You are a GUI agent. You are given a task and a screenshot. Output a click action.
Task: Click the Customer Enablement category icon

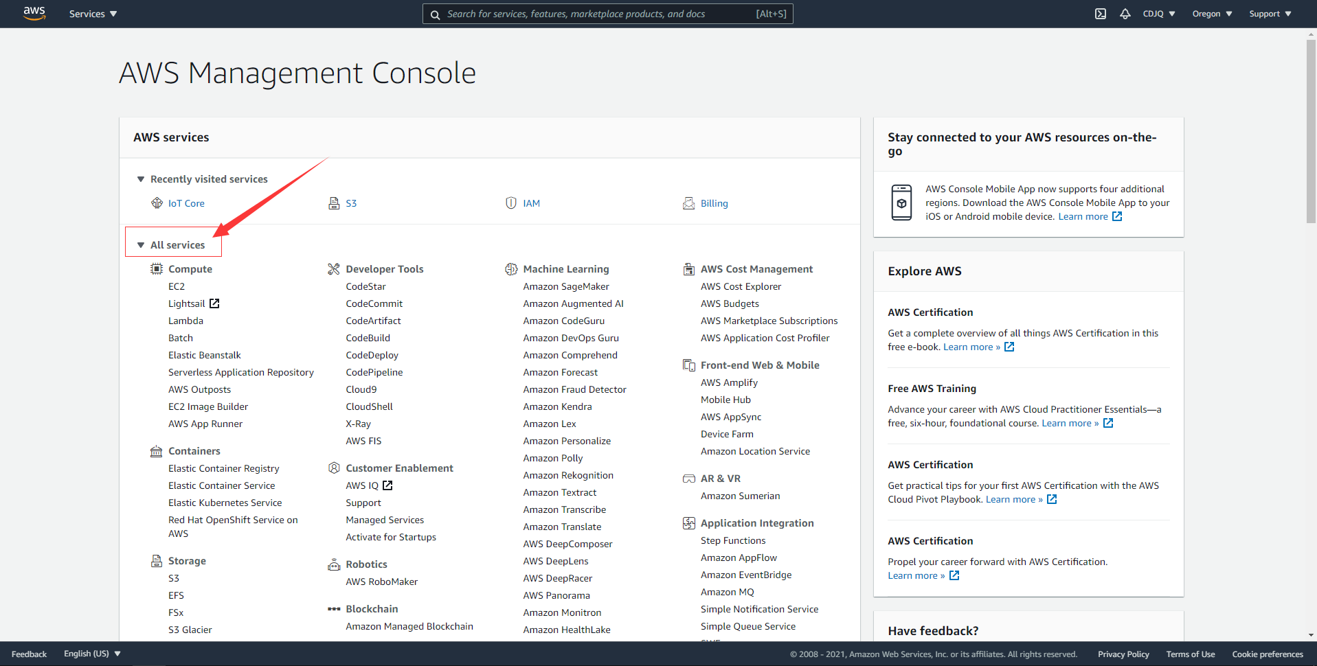click(334, 468)
